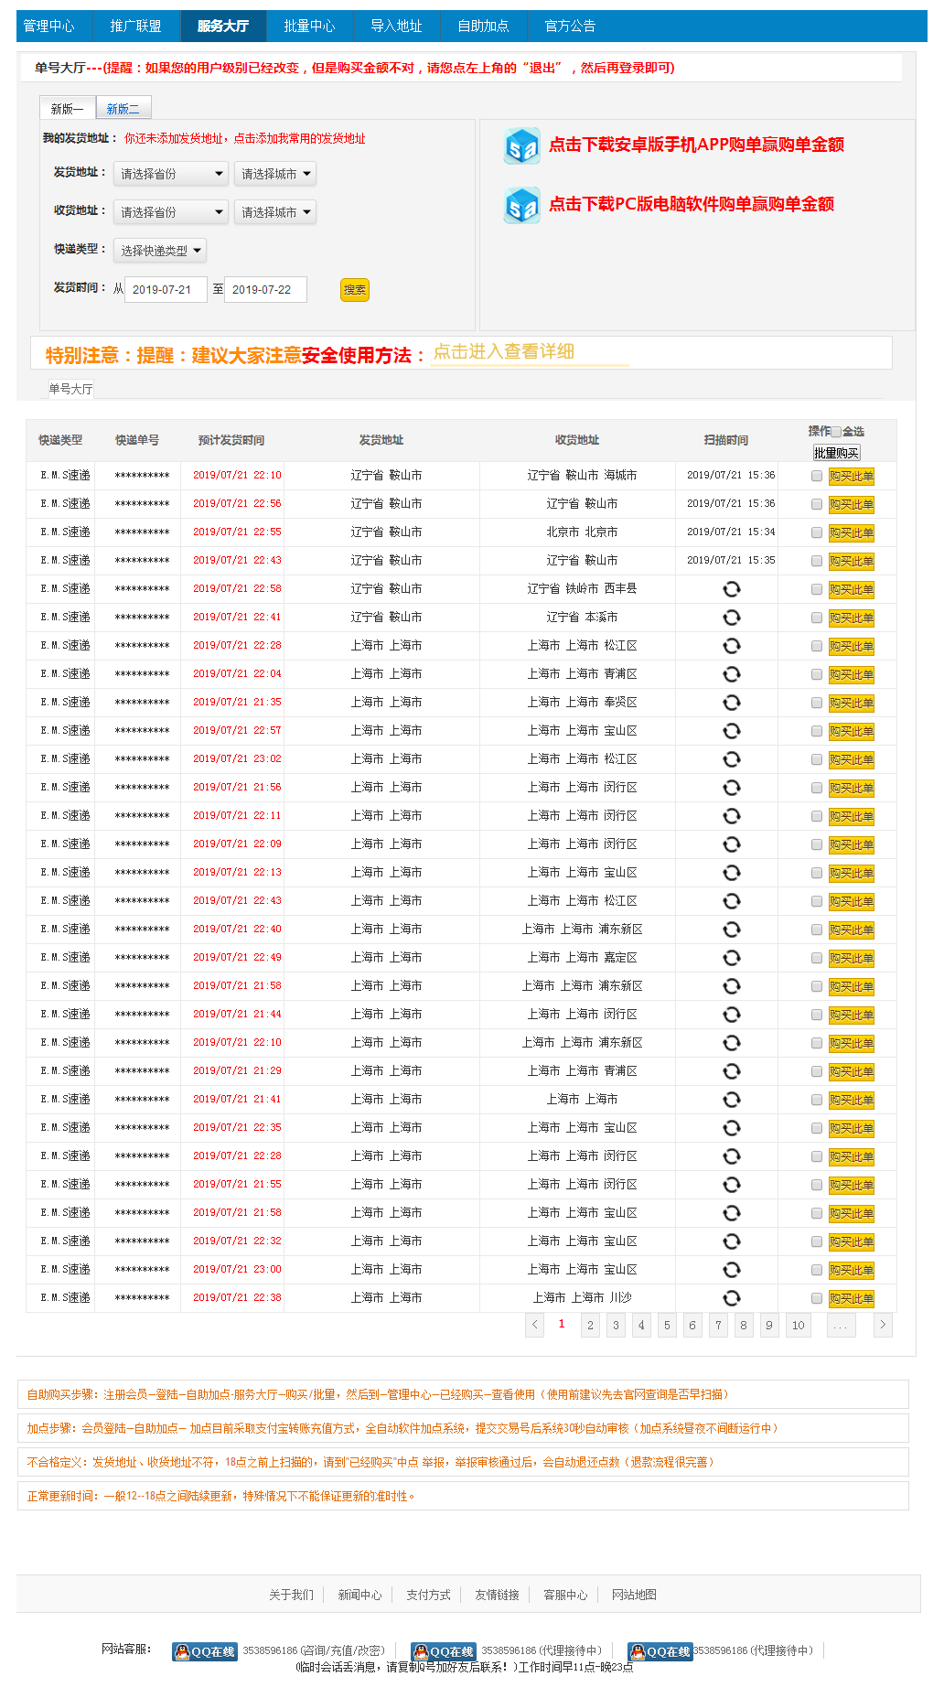The width and height of the screenshot is (944, 1698).
Task: Click the refresh icon in the 21:35 row
Action: point(732,703)
